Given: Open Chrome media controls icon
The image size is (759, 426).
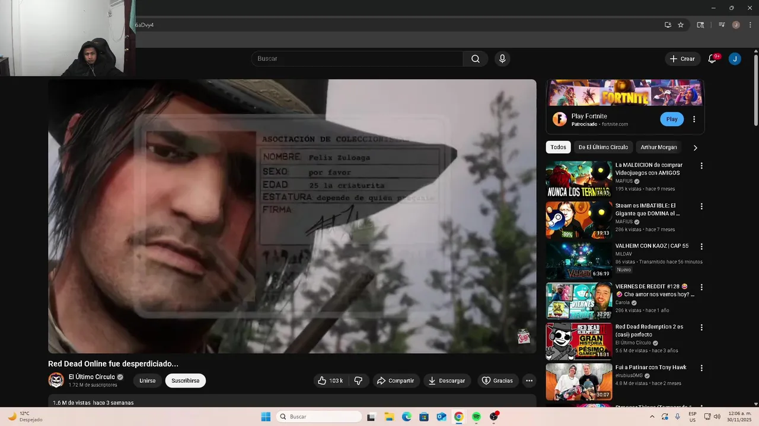Looking at the screenshot, I should click(x=722, y=25).
